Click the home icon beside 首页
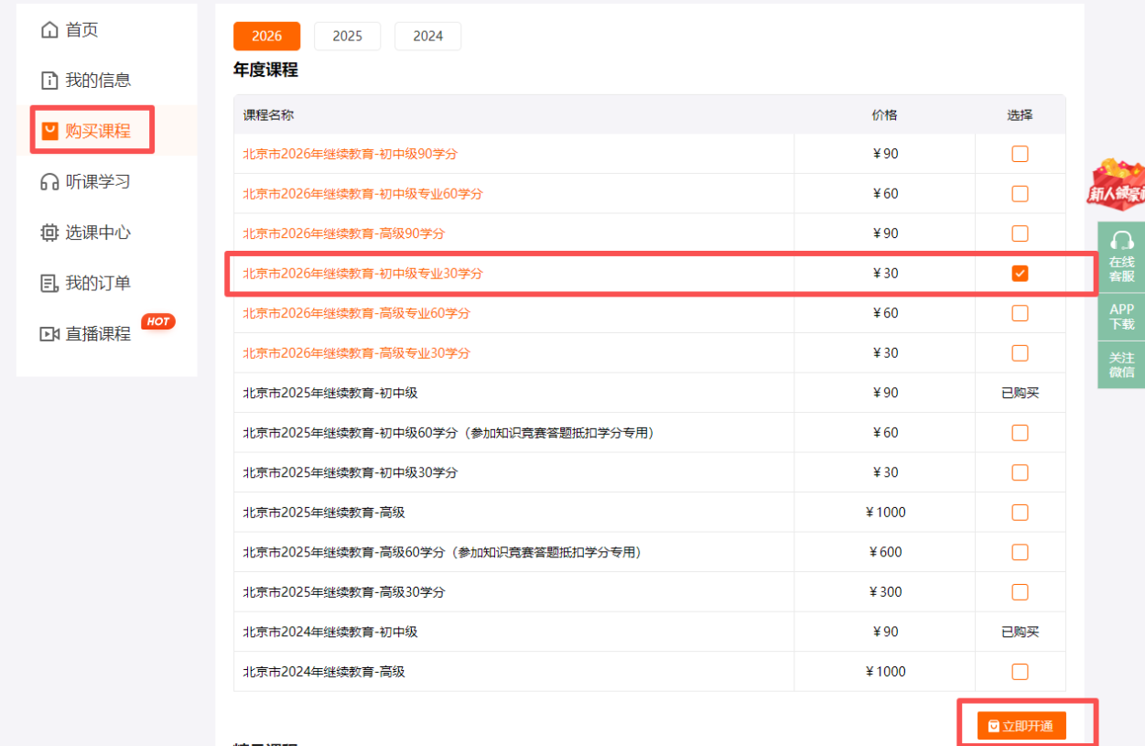 (50, 28)
